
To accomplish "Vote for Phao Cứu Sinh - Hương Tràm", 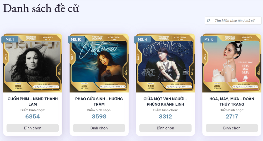I will coord(99,128).
